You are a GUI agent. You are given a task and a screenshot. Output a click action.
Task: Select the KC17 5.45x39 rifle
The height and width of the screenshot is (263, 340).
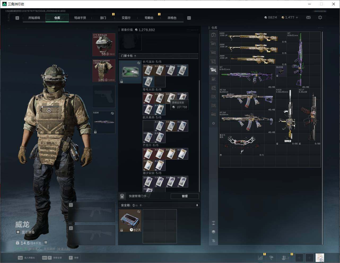tap(310, 116)
